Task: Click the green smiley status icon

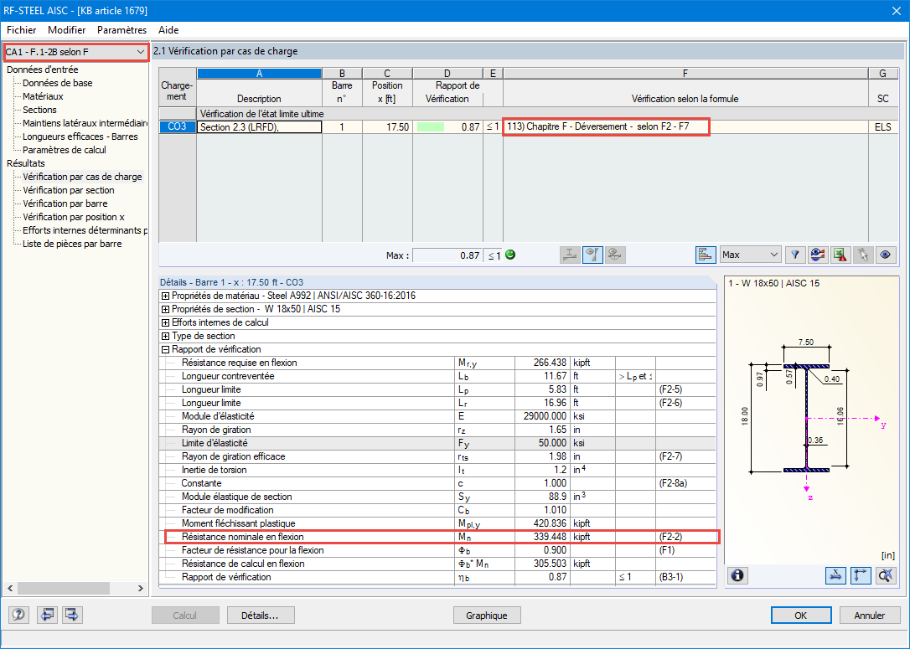Action: pyautogui.click(x=510, y=255)
